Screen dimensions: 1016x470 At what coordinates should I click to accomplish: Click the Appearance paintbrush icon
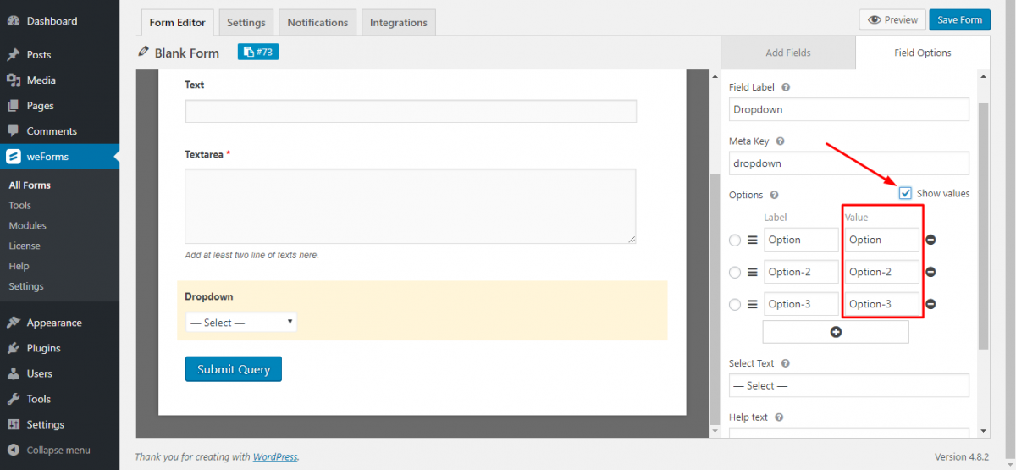[x=14, y=323]
